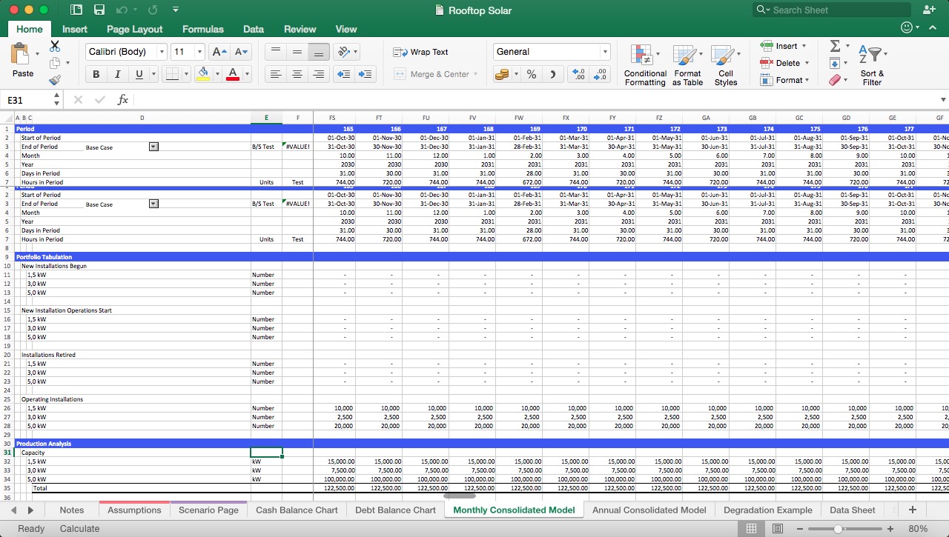Switch to the Formulas ribbon tab
Screen dimensions: 949x537
click(202, 30)
